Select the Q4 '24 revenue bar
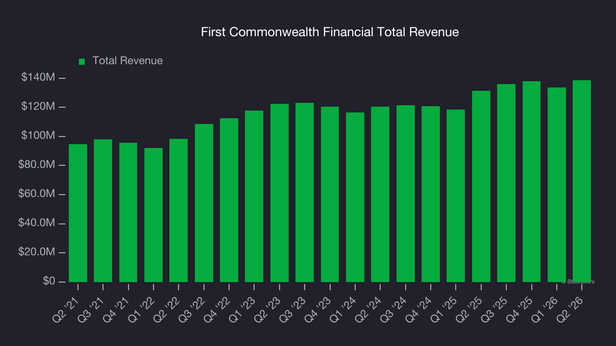This screenshot has height=346, width=616. [431, 194]
